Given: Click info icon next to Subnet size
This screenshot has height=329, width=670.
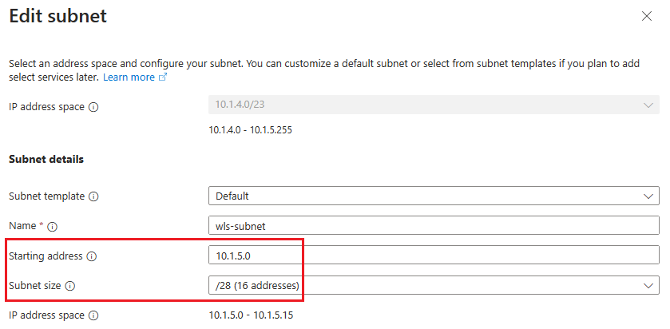Looking at the screenshot, I should 70,286.
